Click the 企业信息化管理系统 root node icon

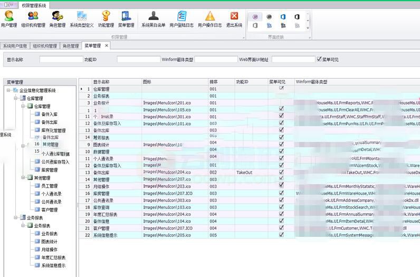15,90
